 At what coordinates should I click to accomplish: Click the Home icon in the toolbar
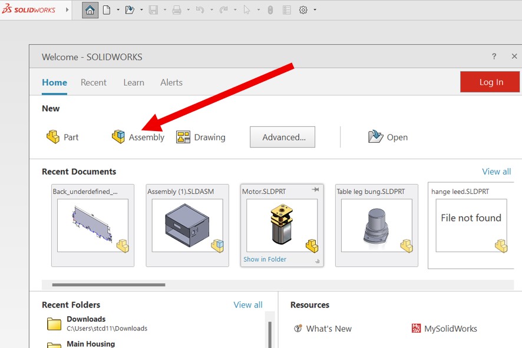point(90,10)
